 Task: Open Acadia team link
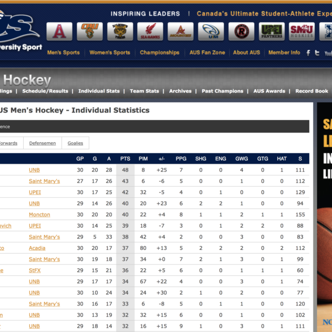[x=37, y=248]
